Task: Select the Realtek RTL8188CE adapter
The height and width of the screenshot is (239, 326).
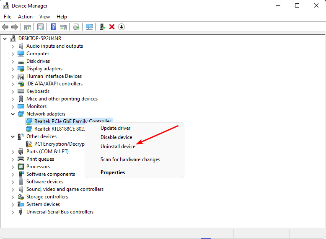Action: click(x=60, y=129)
